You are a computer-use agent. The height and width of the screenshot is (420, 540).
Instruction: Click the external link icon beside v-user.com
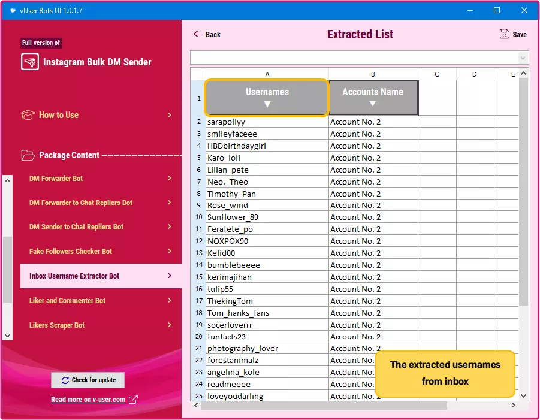[x=133, y=400]
